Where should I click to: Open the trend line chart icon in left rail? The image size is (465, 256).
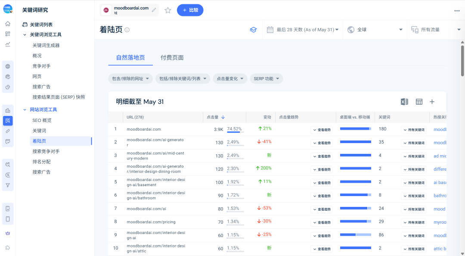[8, 44]
